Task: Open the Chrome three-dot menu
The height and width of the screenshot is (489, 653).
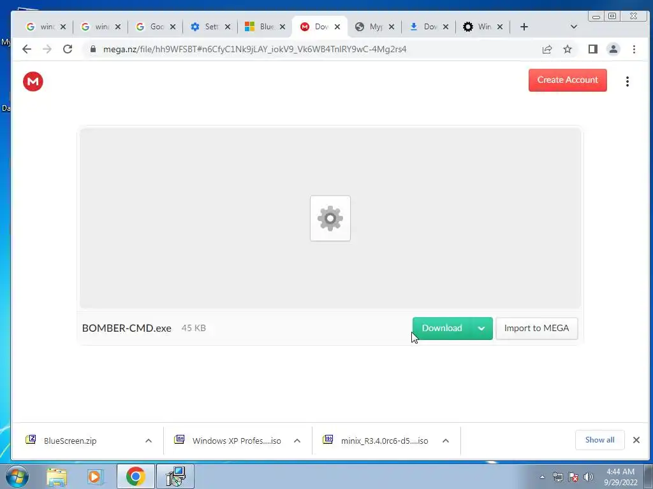Action: point(634,50)
